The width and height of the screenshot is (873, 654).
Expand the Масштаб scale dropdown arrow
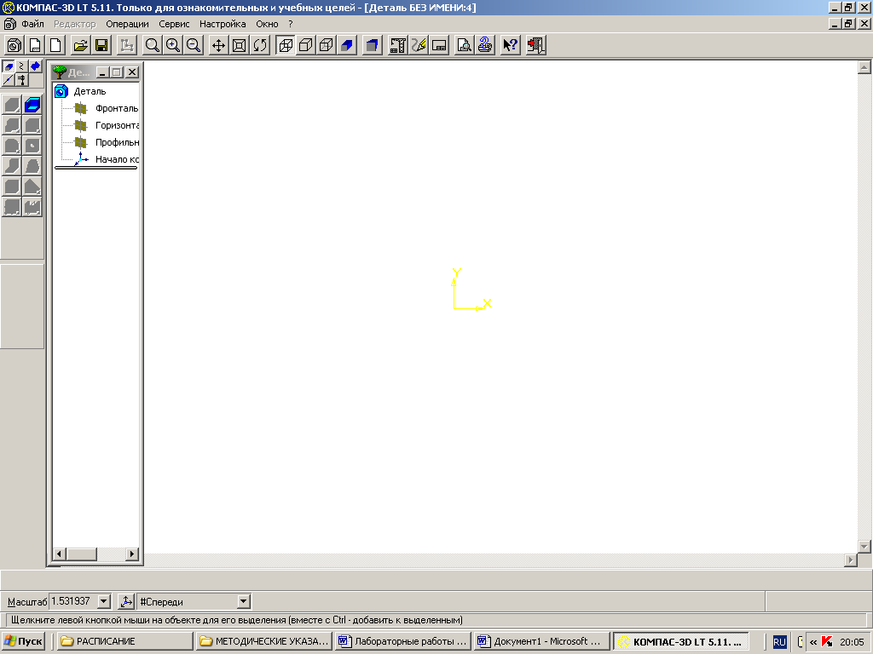pyautogui.click(x=104, y=601)
